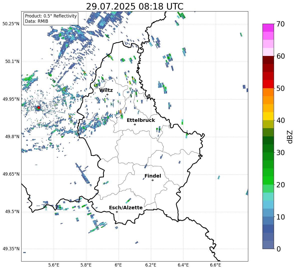The height and width of the screenshot is (270, 296).
Task: Click the 50.1°N latitude label
Action: tap(12, 61)
